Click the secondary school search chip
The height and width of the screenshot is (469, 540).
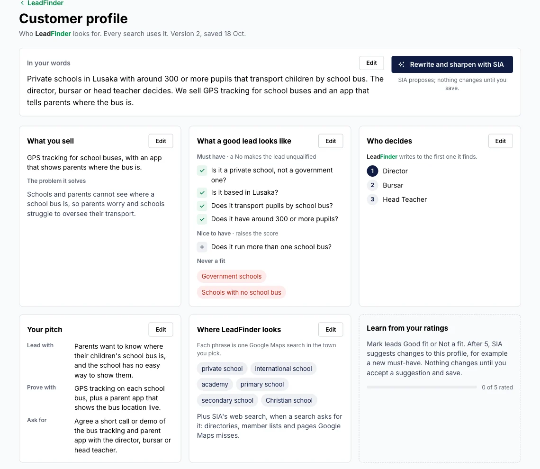tap(227, 400)
